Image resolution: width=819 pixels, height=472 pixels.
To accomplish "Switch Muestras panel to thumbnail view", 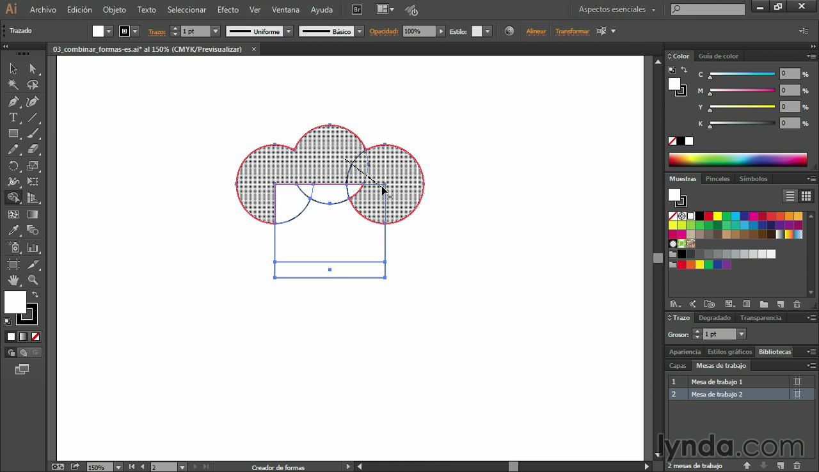I will click(x=806, y=196).
